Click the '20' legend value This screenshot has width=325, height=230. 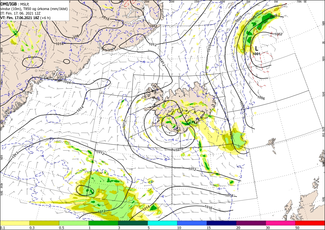pos(238,228)
